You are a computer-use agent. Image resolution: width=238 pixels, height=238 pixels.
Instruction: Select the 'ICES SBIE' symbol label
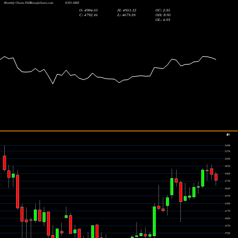[x=72, y=3]
